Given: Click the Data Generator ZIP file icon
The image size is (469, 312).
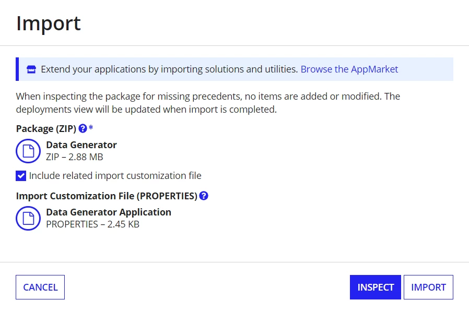Looking at the screenshot, I should [x=28, y=151].
